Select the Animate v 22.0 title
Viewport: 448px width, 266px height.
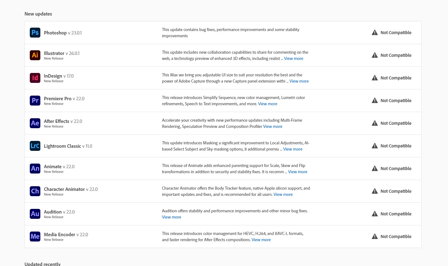[59, 166]
